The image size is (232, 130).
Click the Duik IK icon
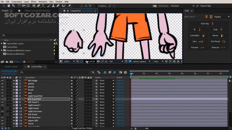200,30
